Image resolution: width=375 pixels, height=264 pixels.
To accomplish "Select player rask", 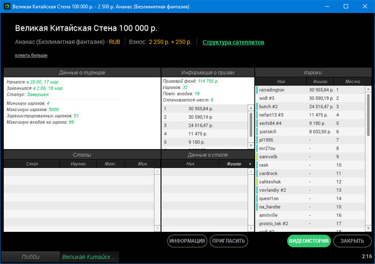I will [310, 165].
